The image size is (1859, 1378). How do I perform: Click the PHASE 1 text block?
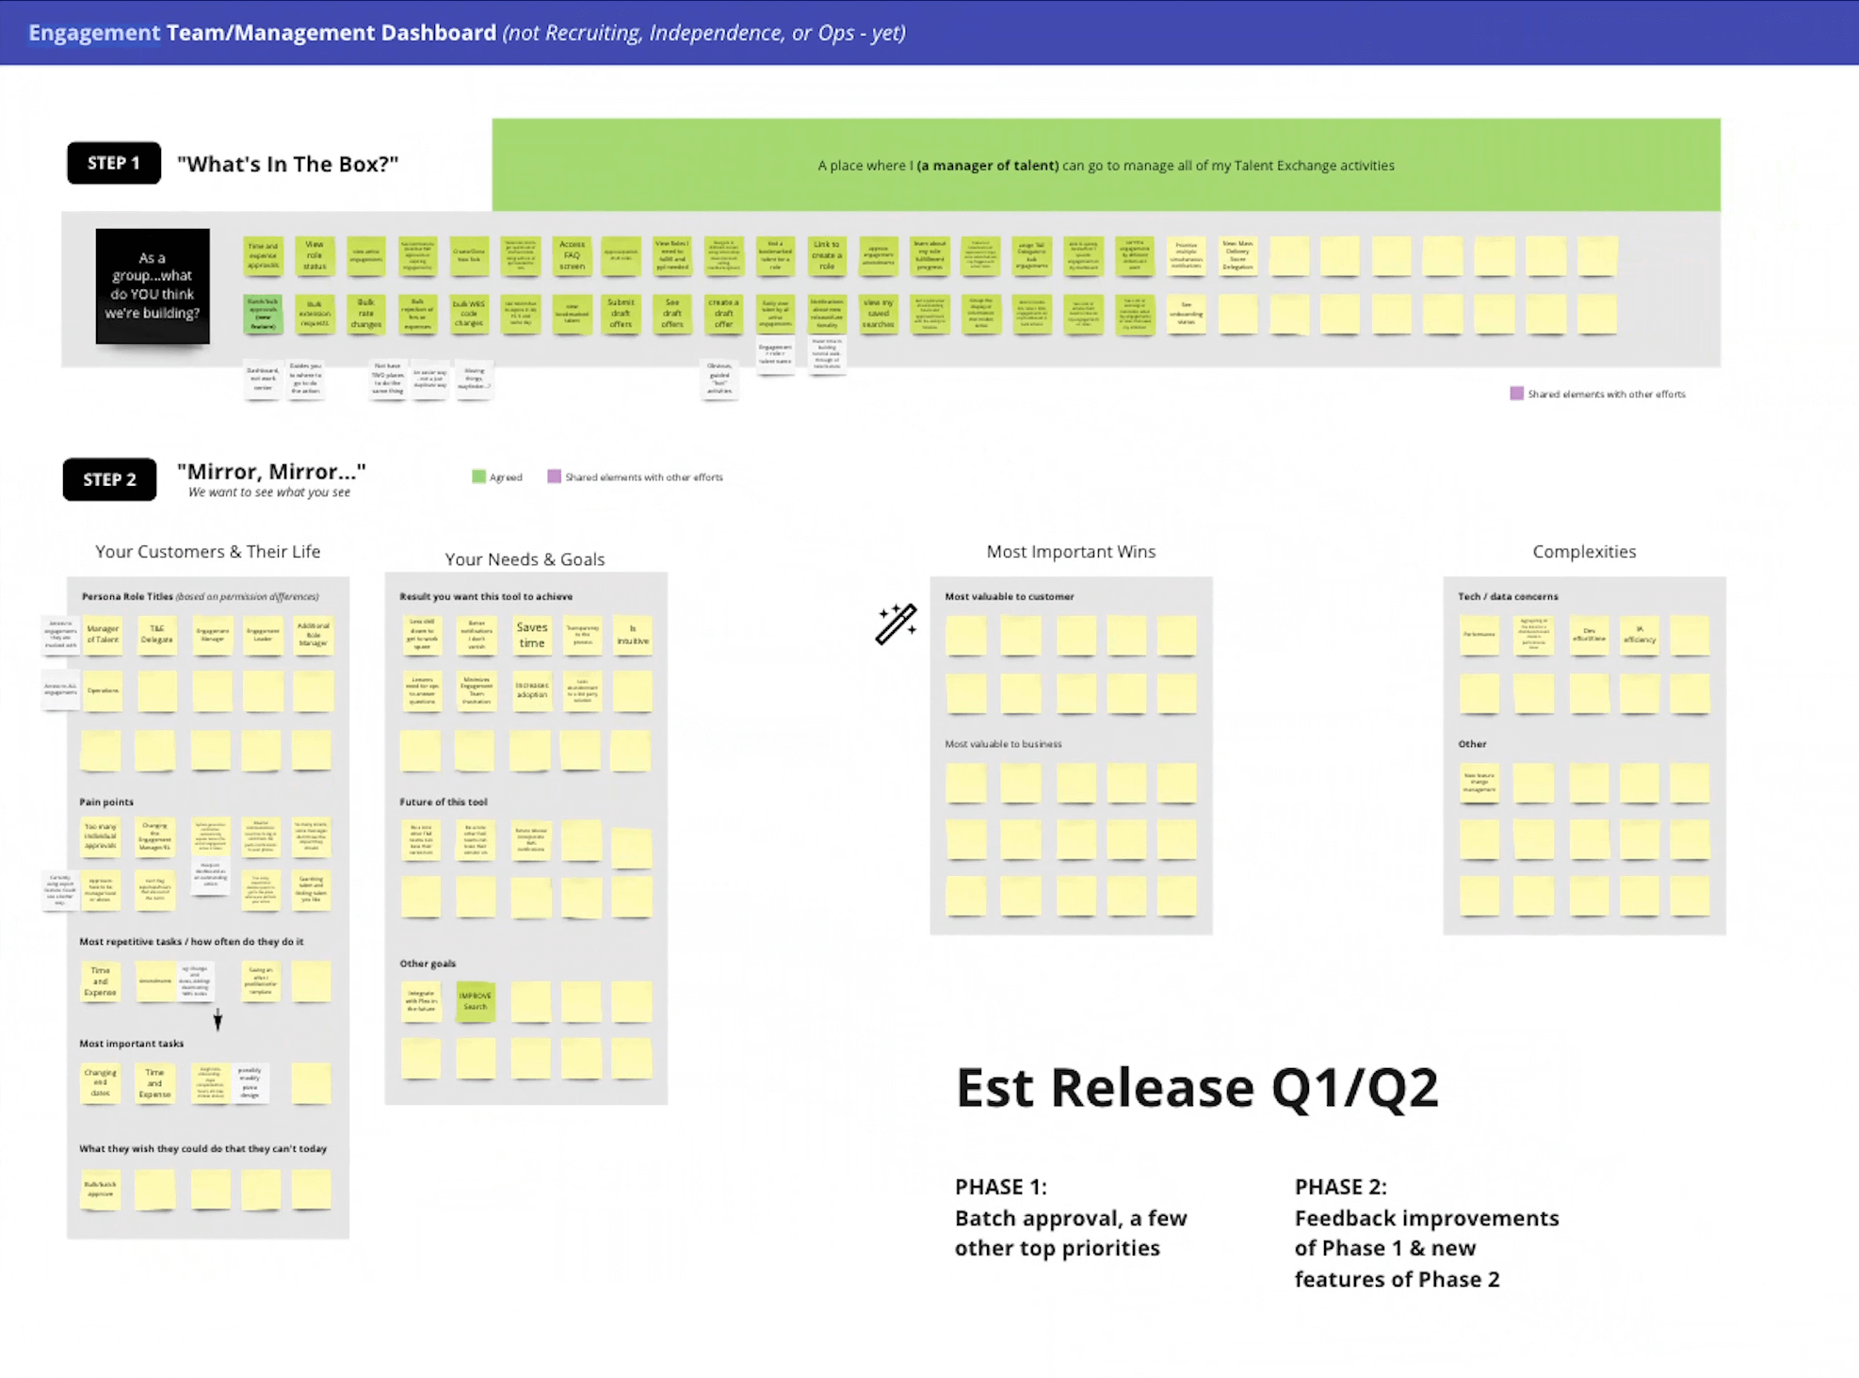pyautogui.click(x=1071, y=1217)
